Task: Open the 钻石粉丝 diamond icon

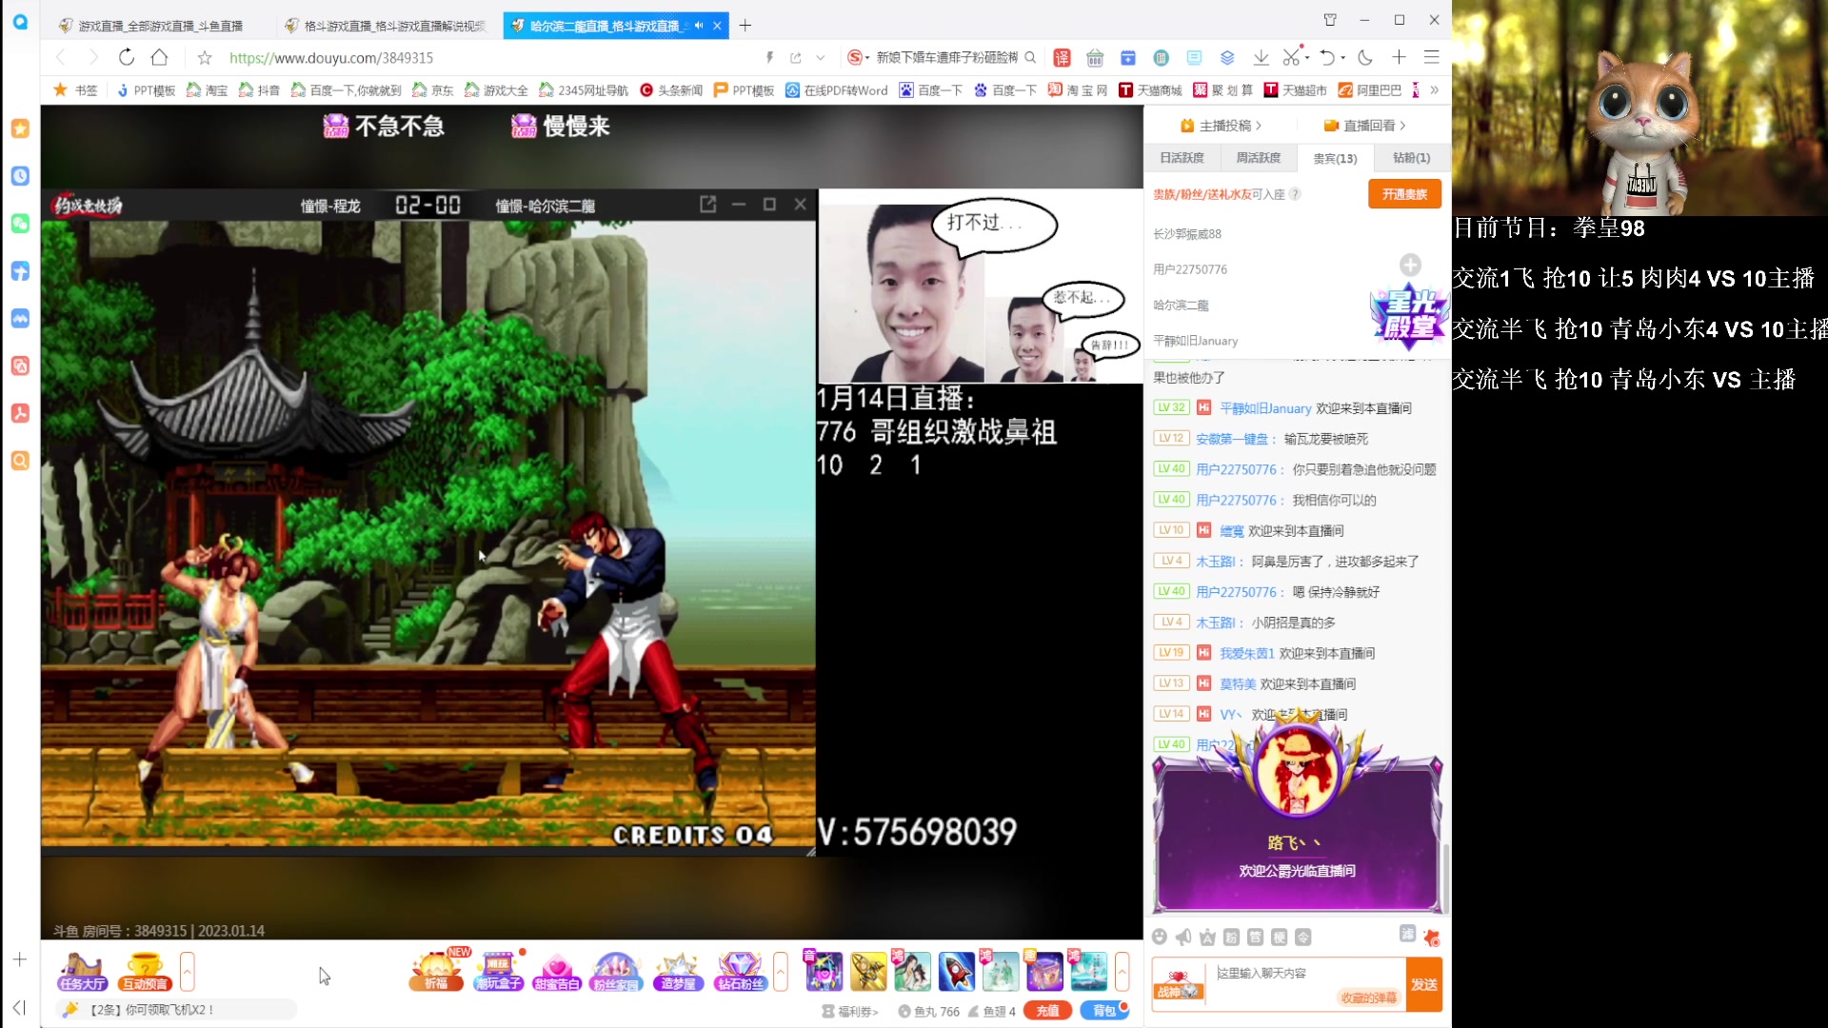Action: [x=740, y=971]
